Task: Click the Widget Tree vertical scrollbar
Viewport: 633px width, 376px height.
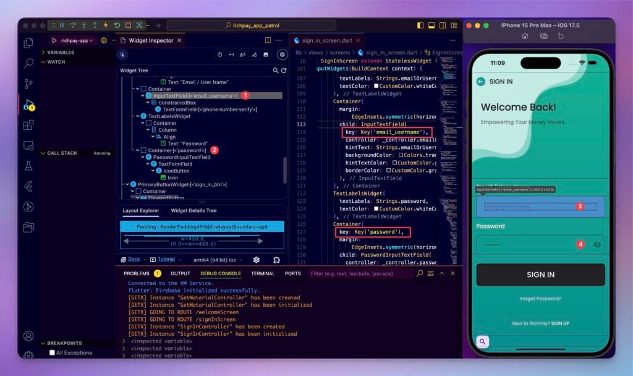Action: point(285,169)
